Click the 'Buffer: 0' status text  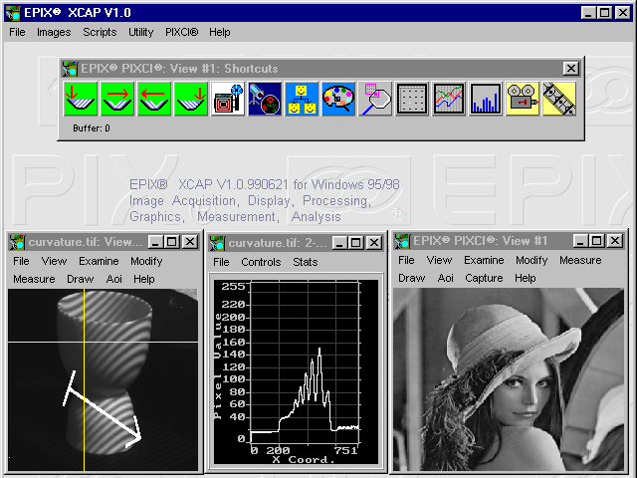pos(92,128)
